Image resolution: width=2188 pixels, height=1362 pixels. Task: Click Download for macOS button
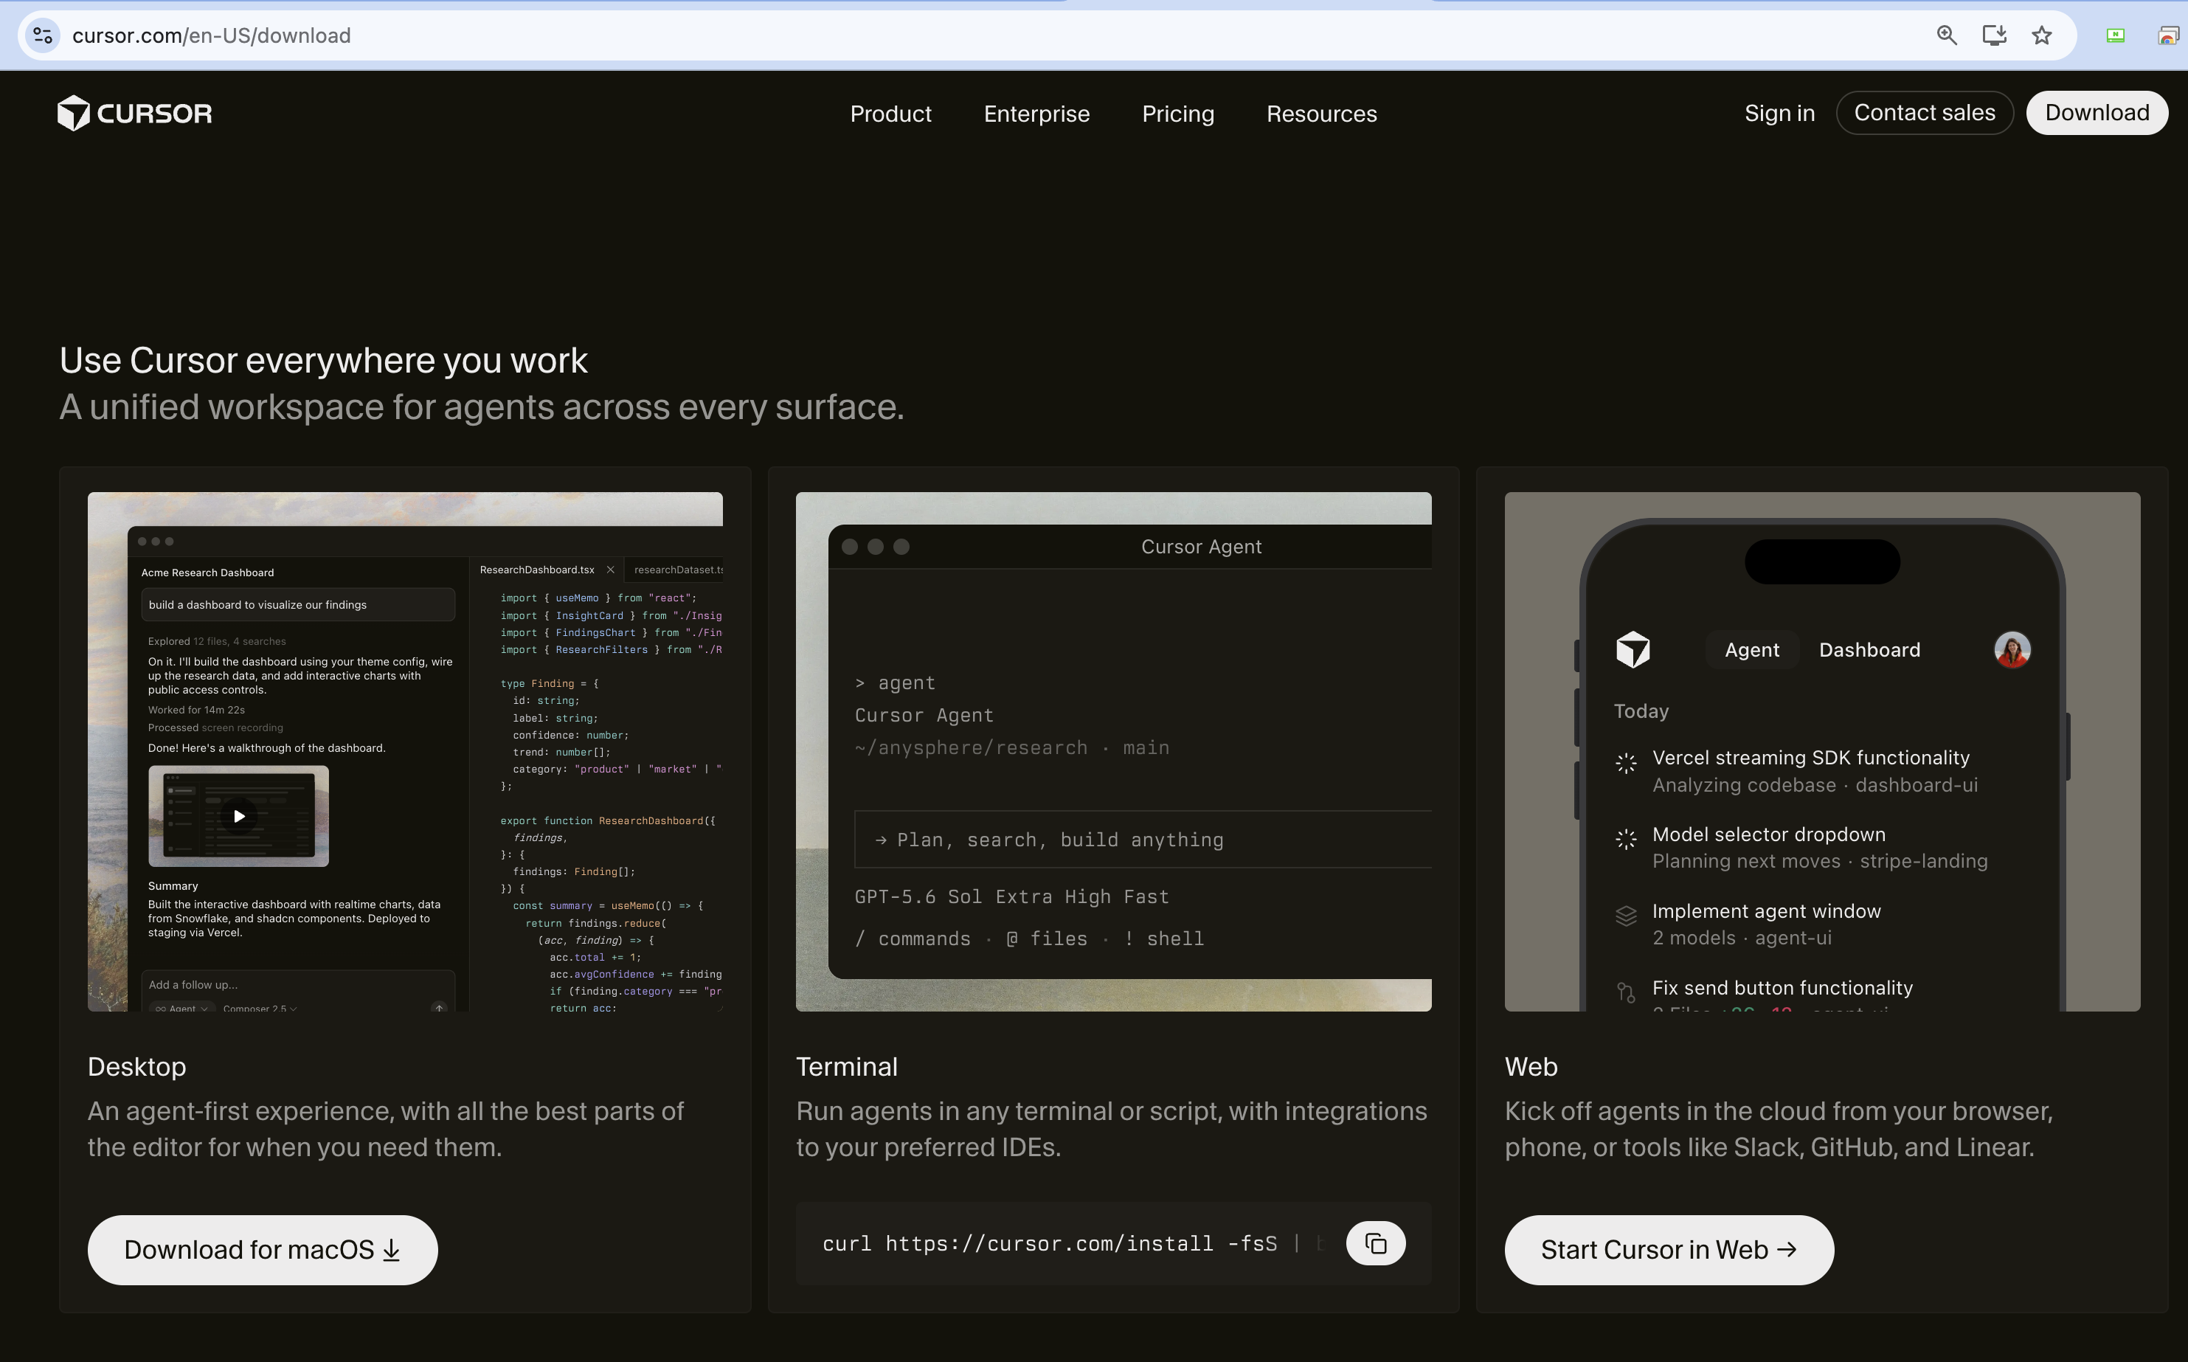click(x=262, y=1249)
